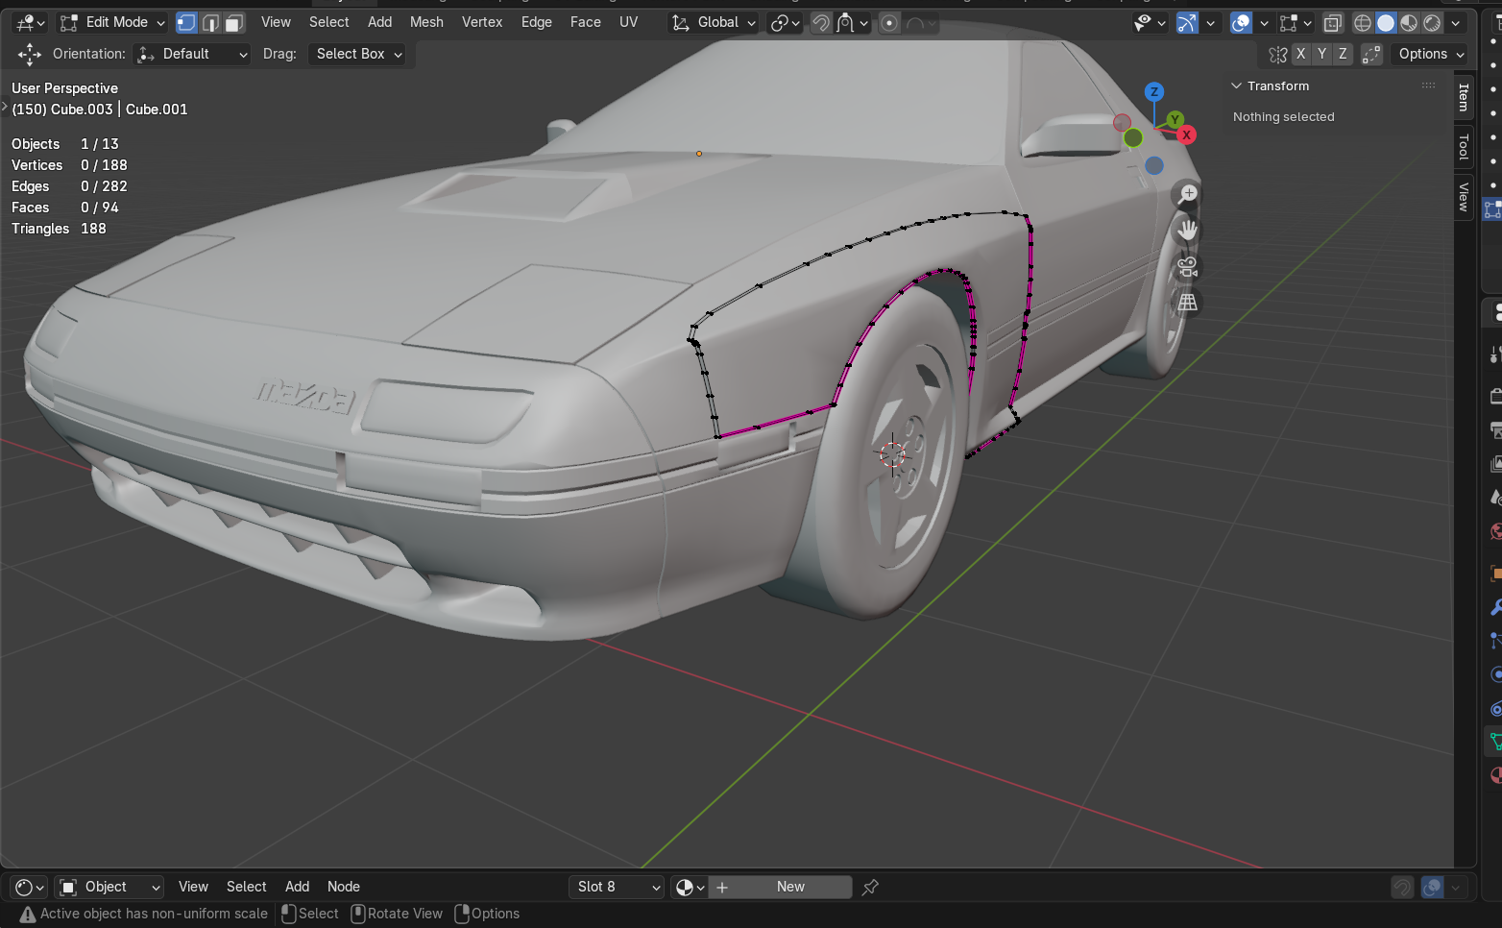Open shader editor type menu
1502x928 pixels.
point(31,887)
